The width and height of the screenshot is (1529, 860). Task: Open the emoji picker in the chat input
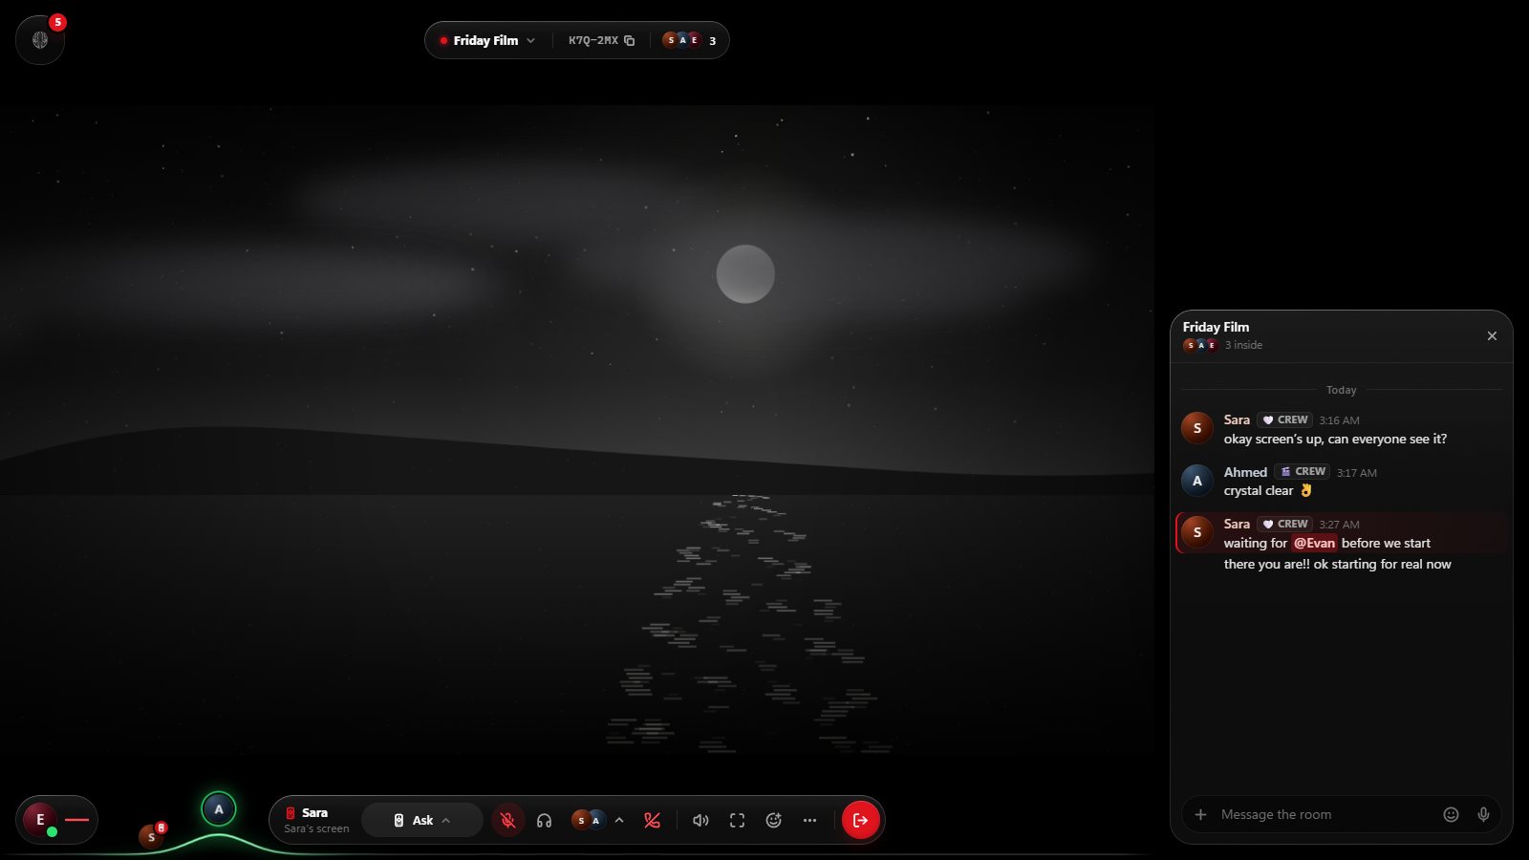point(1451,815)
